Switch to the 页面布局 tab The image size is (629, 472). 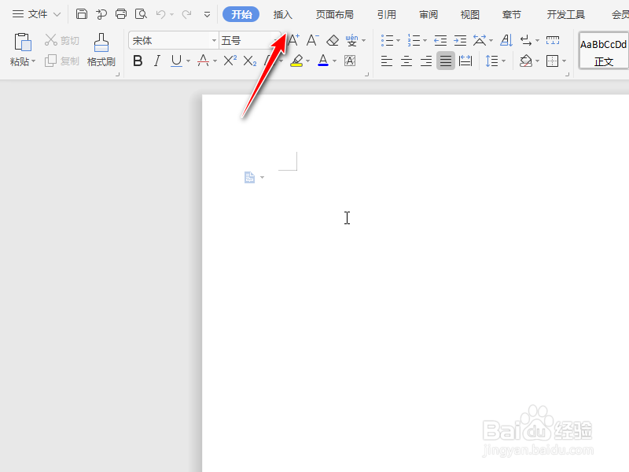coord(335,15)
